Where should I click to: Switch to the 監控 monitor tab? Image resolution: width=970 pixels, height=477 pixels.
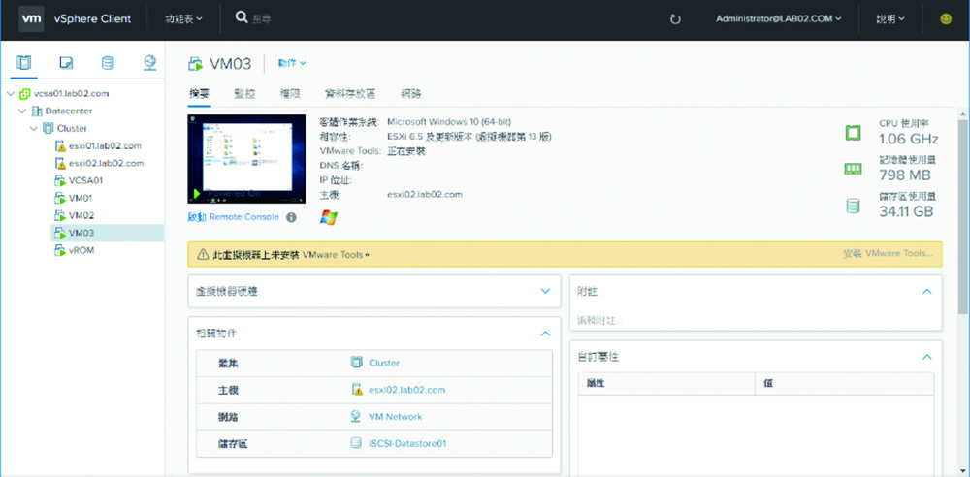point(244,94)
